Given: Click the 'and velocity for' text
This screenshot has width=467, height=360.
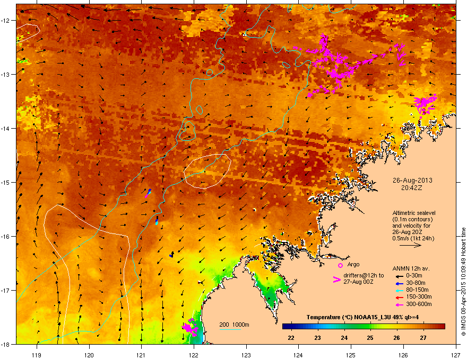Looking at the screenshot, I should click(x=411, y=226).
